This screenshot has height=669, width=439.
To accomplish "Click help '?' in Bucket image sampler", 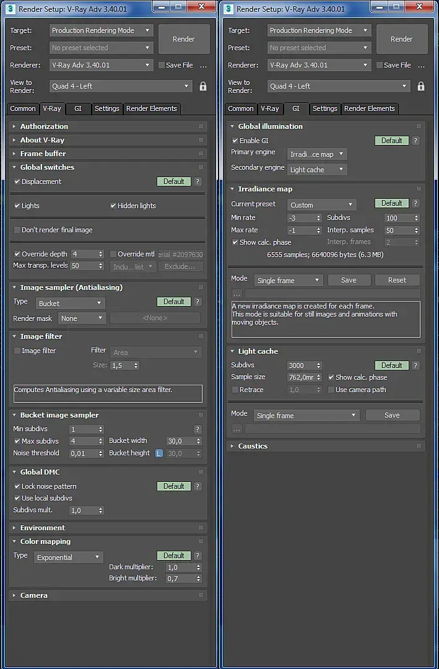I will coord(198,429).
